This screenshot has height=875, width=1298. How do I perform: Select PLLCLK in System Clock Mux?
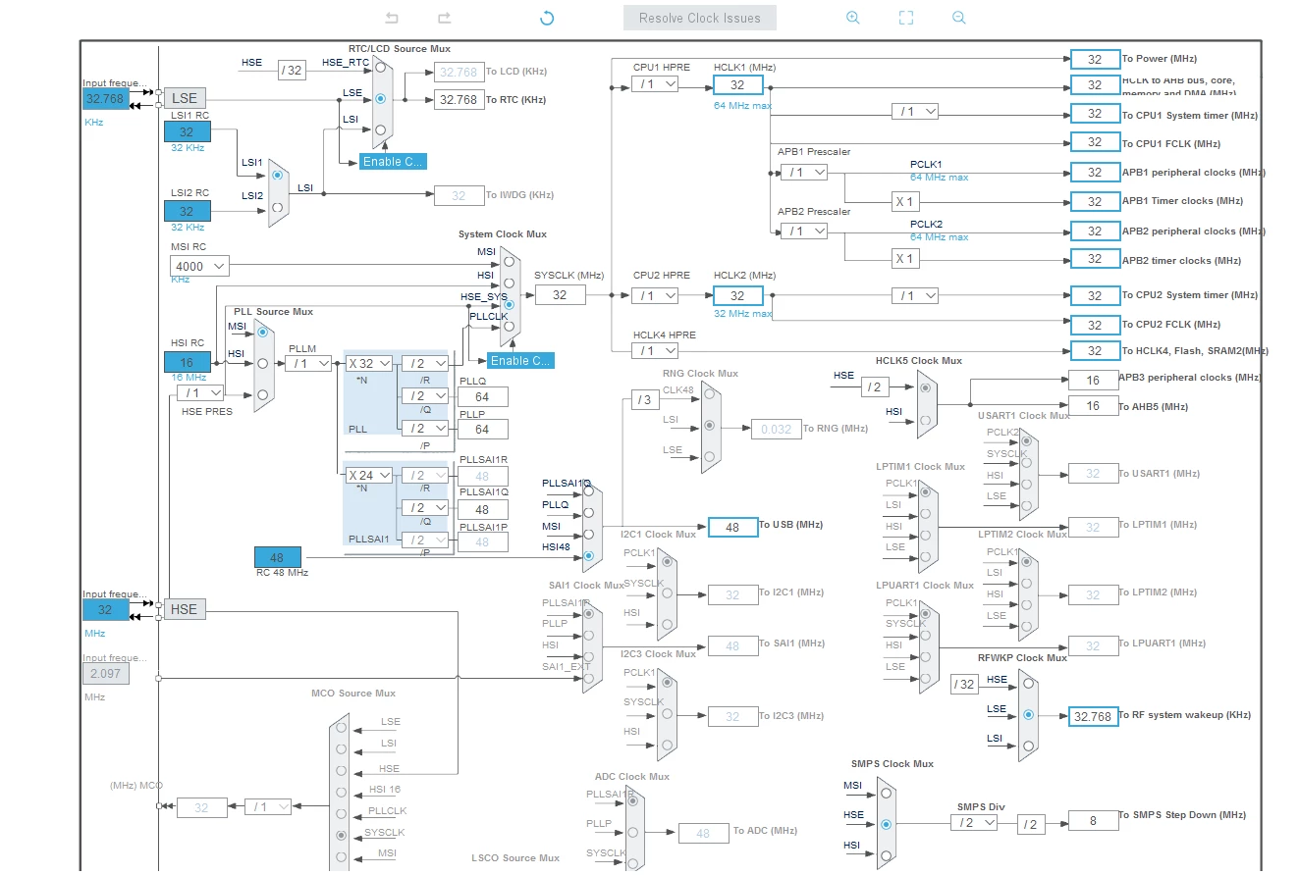(x=509, y=329)
